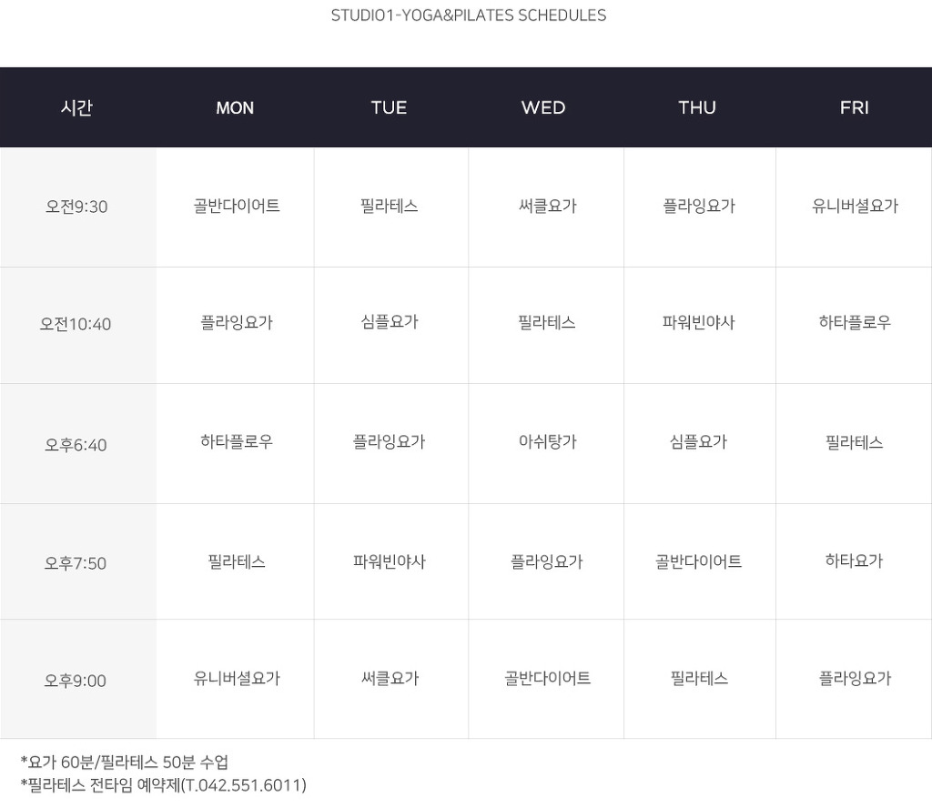The image size is (932, 808).
Task: Select Thursday 오전10:40 파워빈야사 class
Action: (698, 323)
